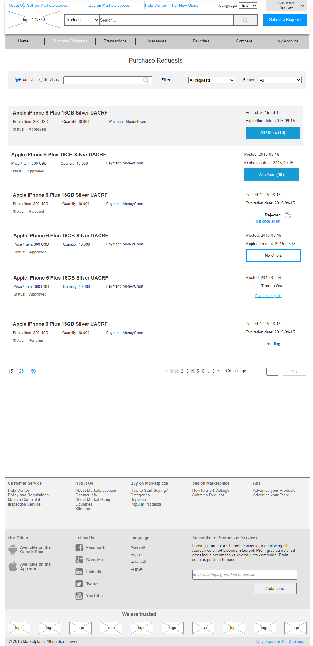Select the Products radio button
This screenshot has width=313, height=646.
coord(17,80)
